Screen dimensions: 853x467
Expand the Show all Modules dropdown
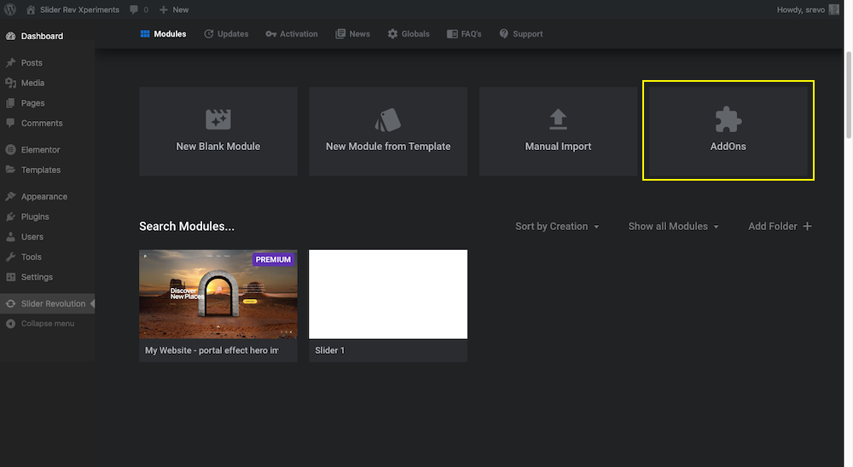pyautogui.click(x=674, y=226)
